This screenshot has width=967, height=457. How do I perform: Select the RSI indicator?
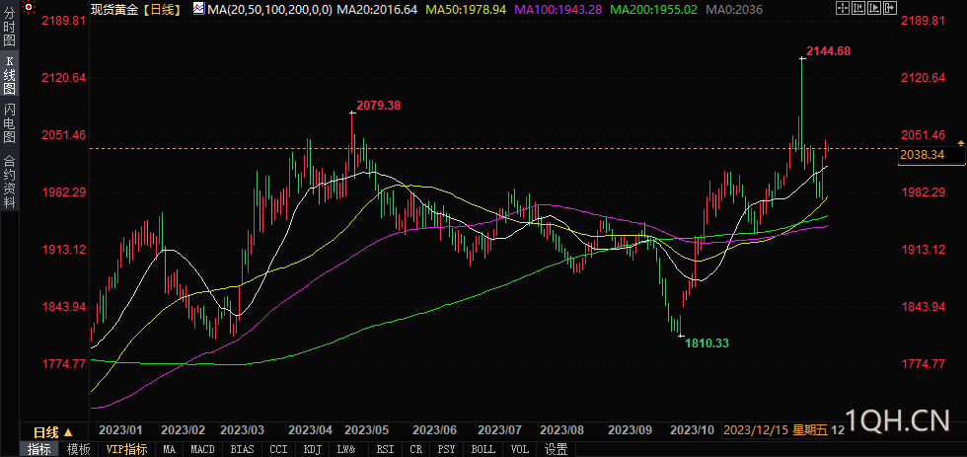[x=386, y=450]
